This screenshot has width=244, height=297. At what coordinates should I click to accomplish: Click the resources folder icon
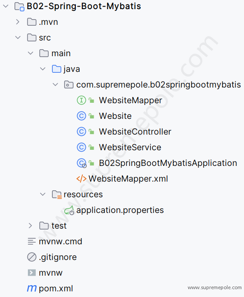pyautogui.click(x=57, y=194)
